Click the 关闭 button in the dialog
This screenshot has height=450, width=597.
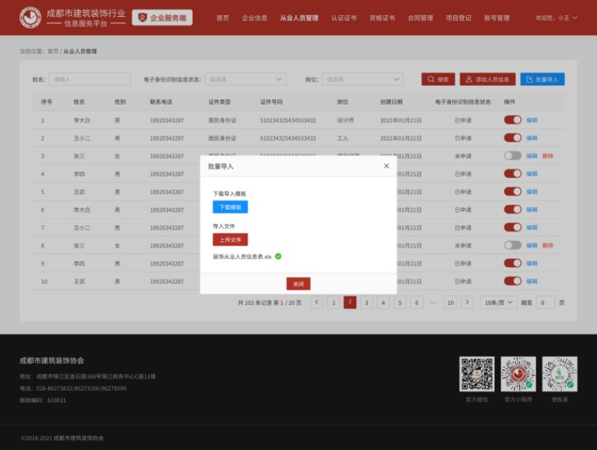[x=298, y=283]
